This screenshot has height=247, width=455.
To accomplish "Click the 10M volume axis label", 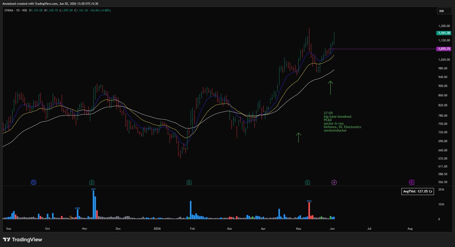I will point(441,205).
